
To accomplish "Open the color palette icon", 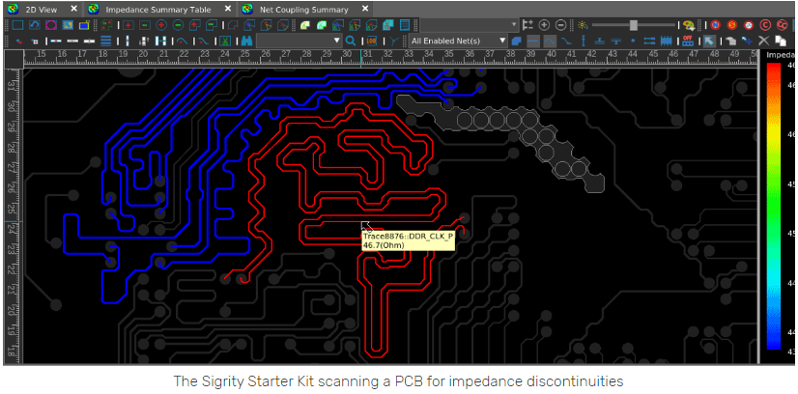I will click(689, 24).
